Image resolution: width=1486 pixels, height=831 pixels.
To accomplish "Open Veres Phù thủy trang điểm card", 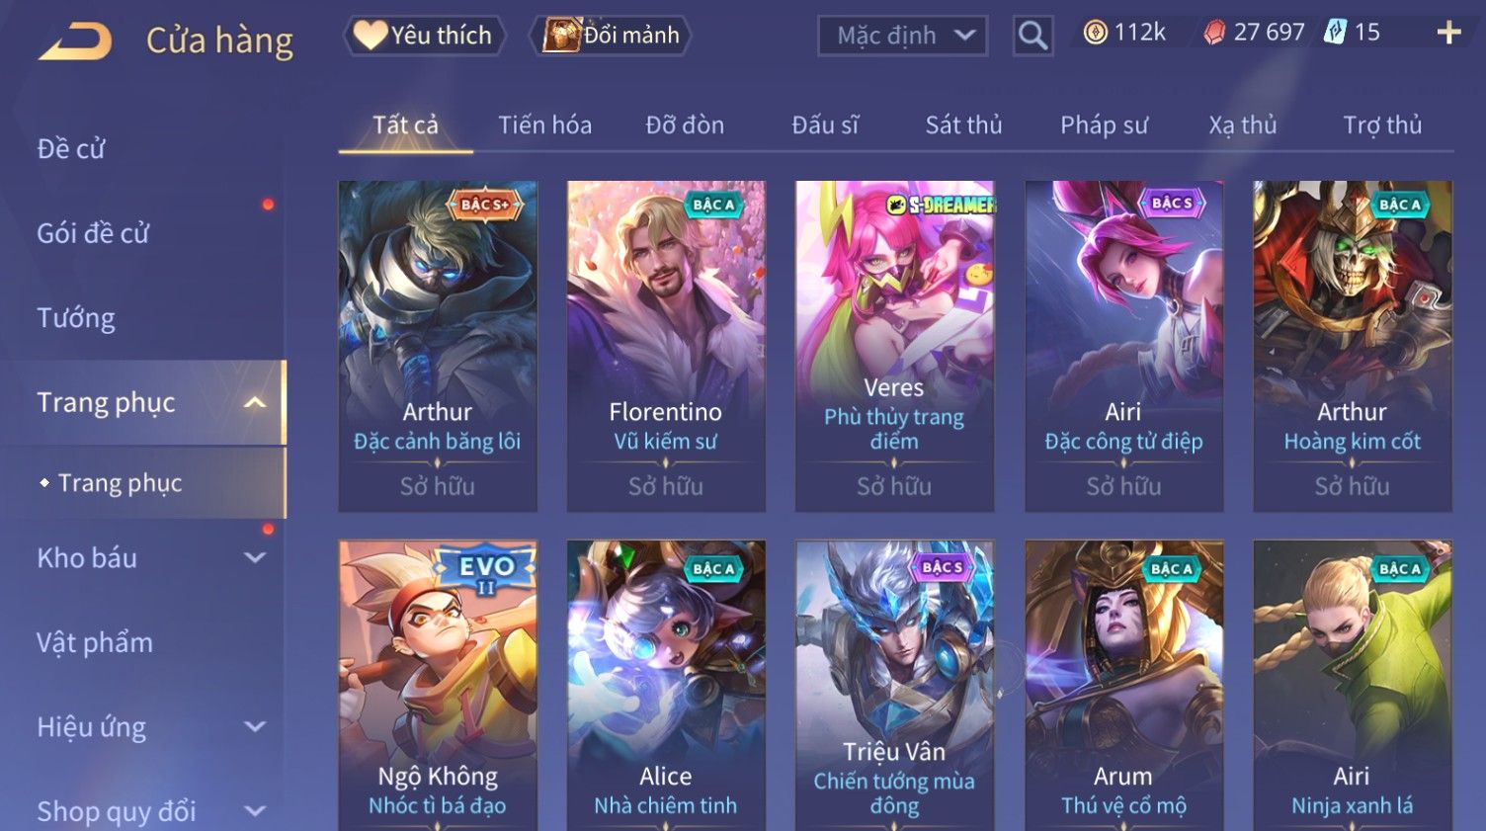I will [x=894, y=346].
